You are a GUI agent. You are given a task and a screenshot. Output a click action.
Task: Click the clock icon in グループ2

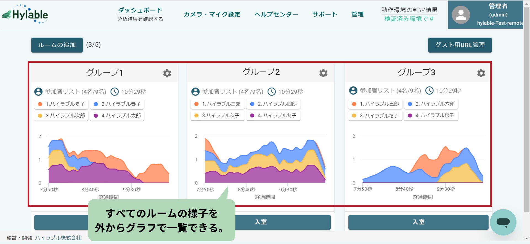click(x=272, y=91)
